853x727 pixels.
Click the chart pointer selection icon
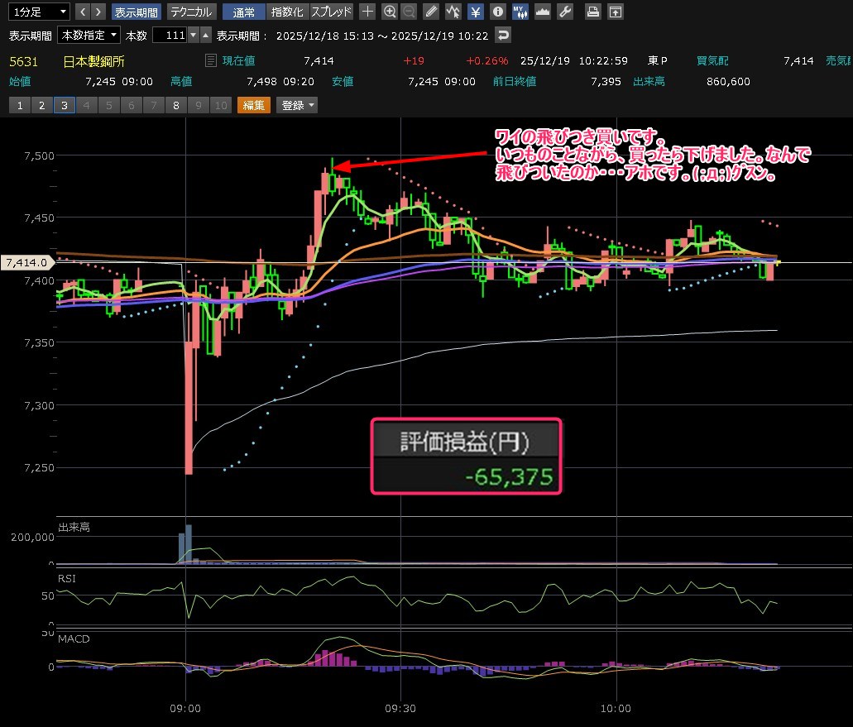453,12
